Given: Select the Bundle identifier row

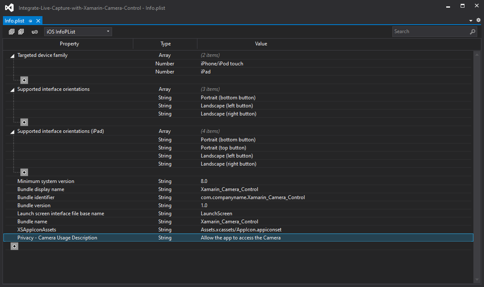Looking at the screenshot, I should click(x=36, y=197).
